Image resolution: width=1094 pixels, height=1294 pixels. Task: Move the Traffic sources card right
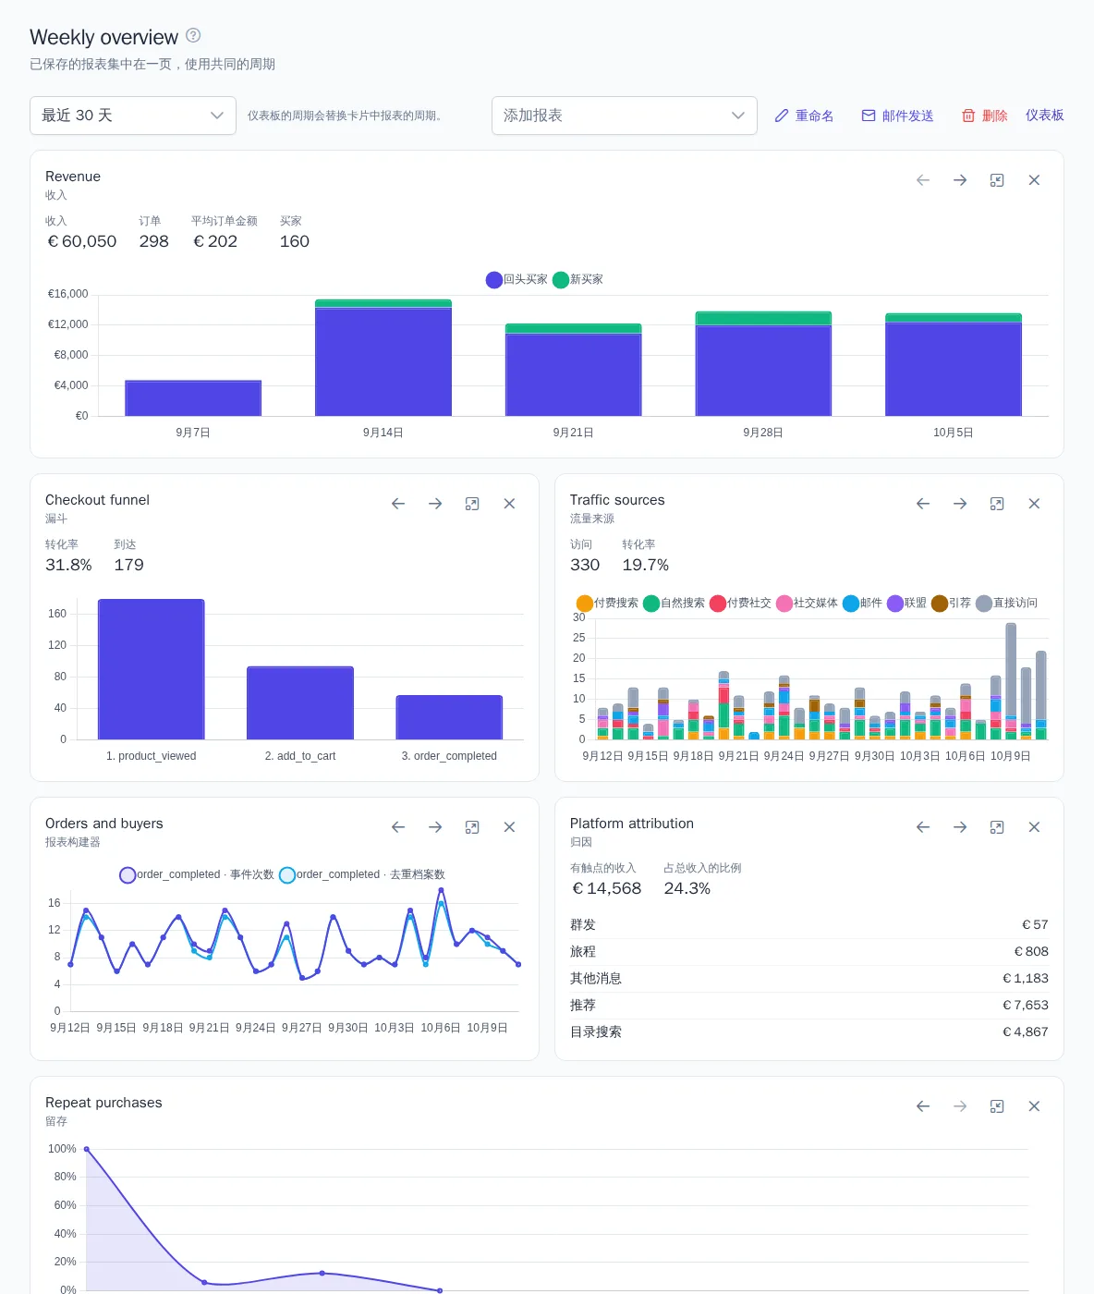(x=960, y=504)
